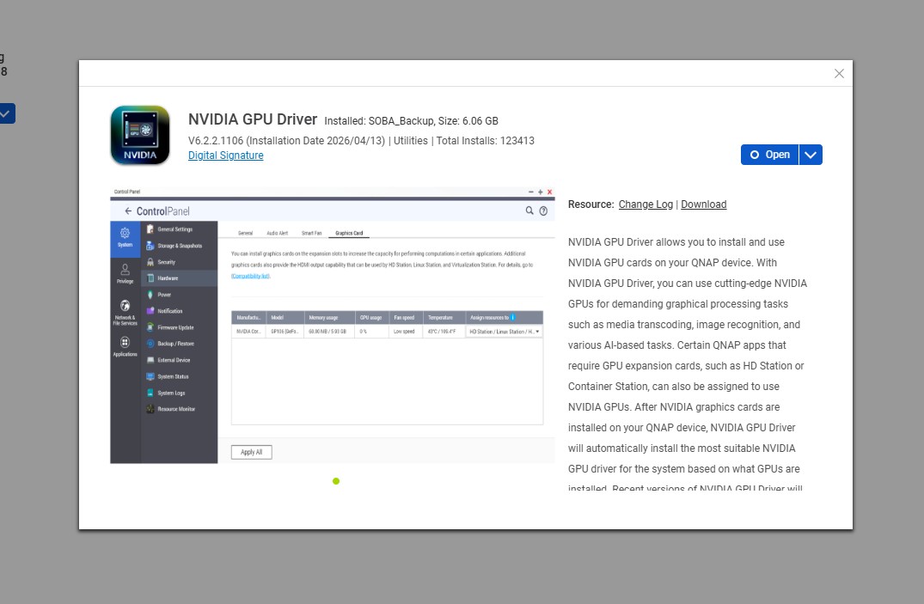Click the System gear icon in the preview

pyautogui.click(x=125, y=233)
